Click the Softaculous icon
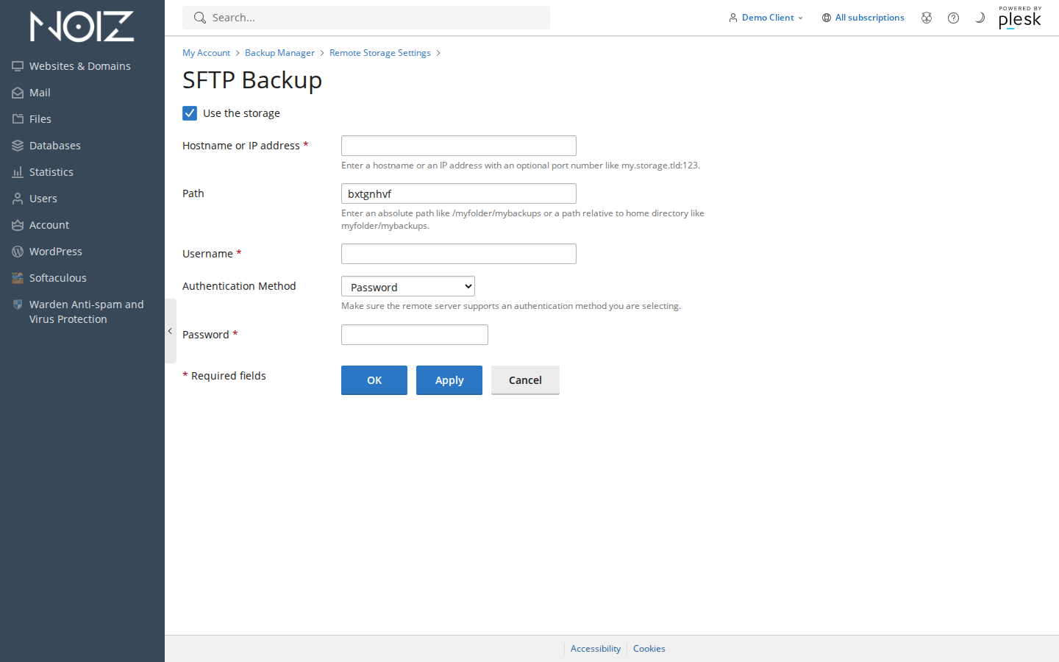The width and height of the screenshot is (1059, 662). 18,278
